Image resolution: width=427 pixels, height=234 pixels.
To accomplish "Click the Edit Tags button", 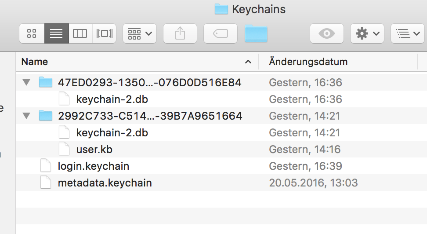I will [x=220, y=33].
